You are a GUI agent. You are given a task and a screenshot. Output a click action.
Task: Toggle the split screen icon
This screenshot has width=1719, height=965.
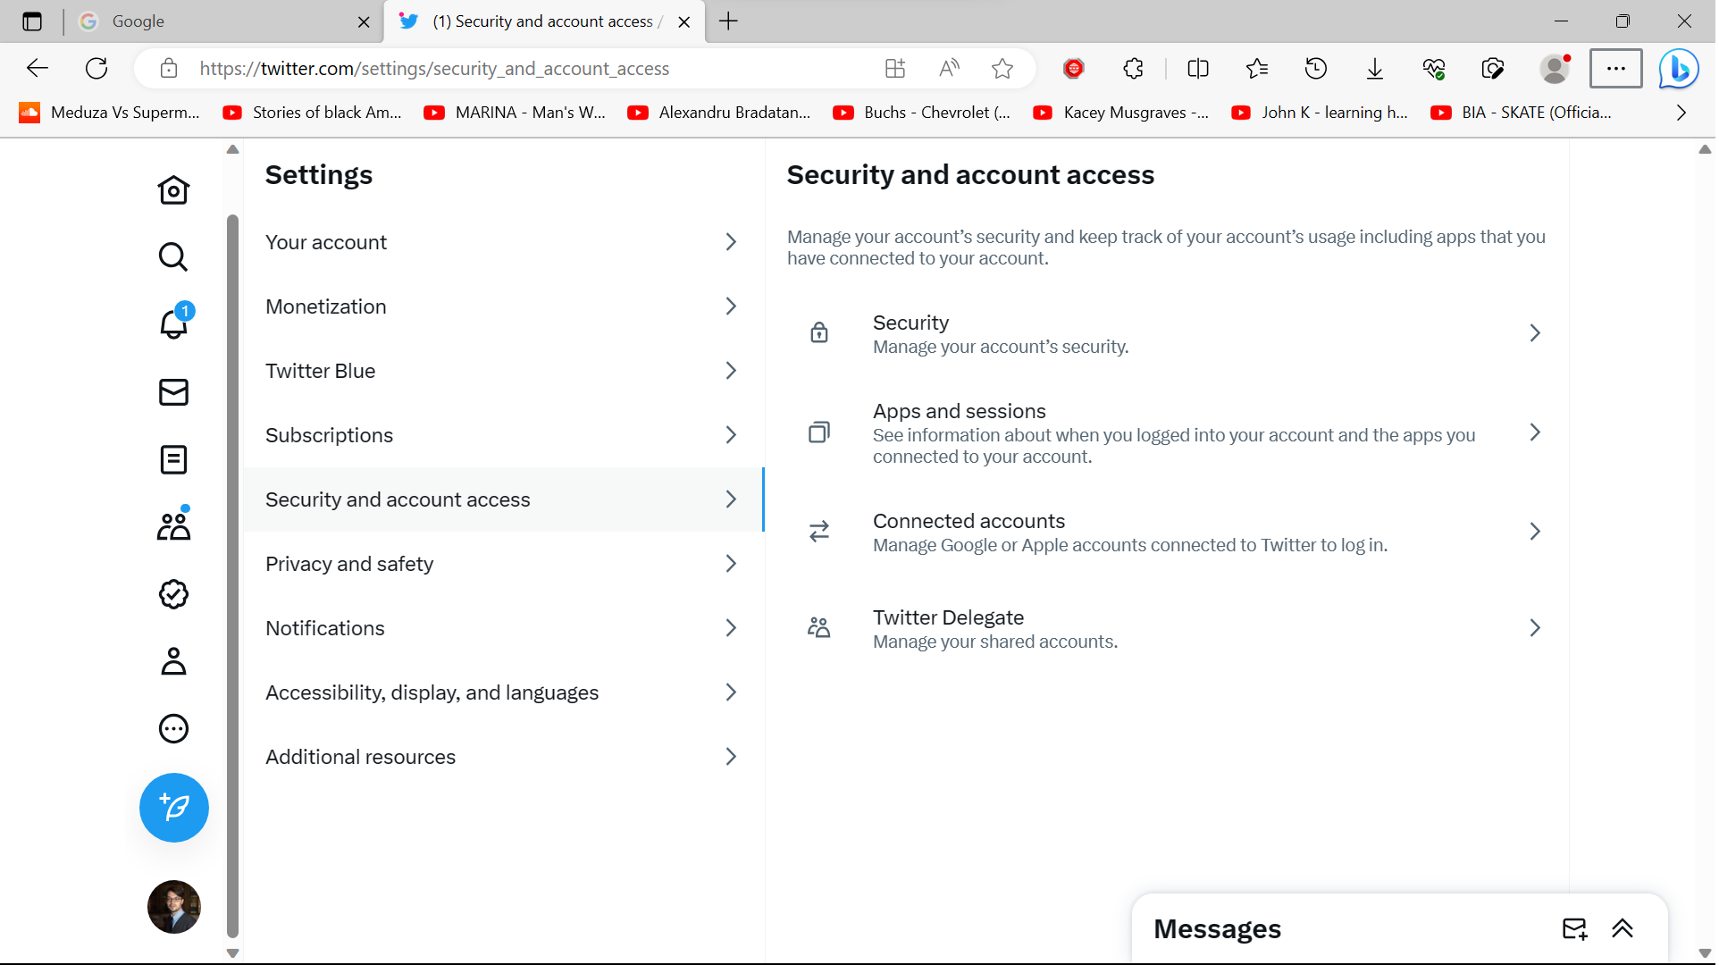click(x=1198, y=69)
